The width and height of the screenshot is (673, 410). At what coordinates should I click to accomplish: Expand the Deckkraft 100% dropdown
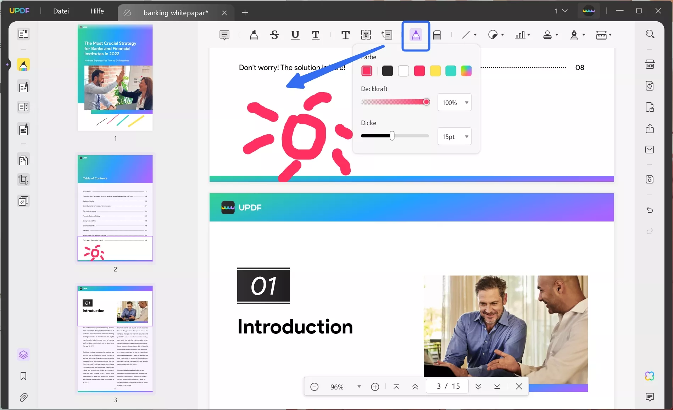pyautogui.click(x=467, y=103)
